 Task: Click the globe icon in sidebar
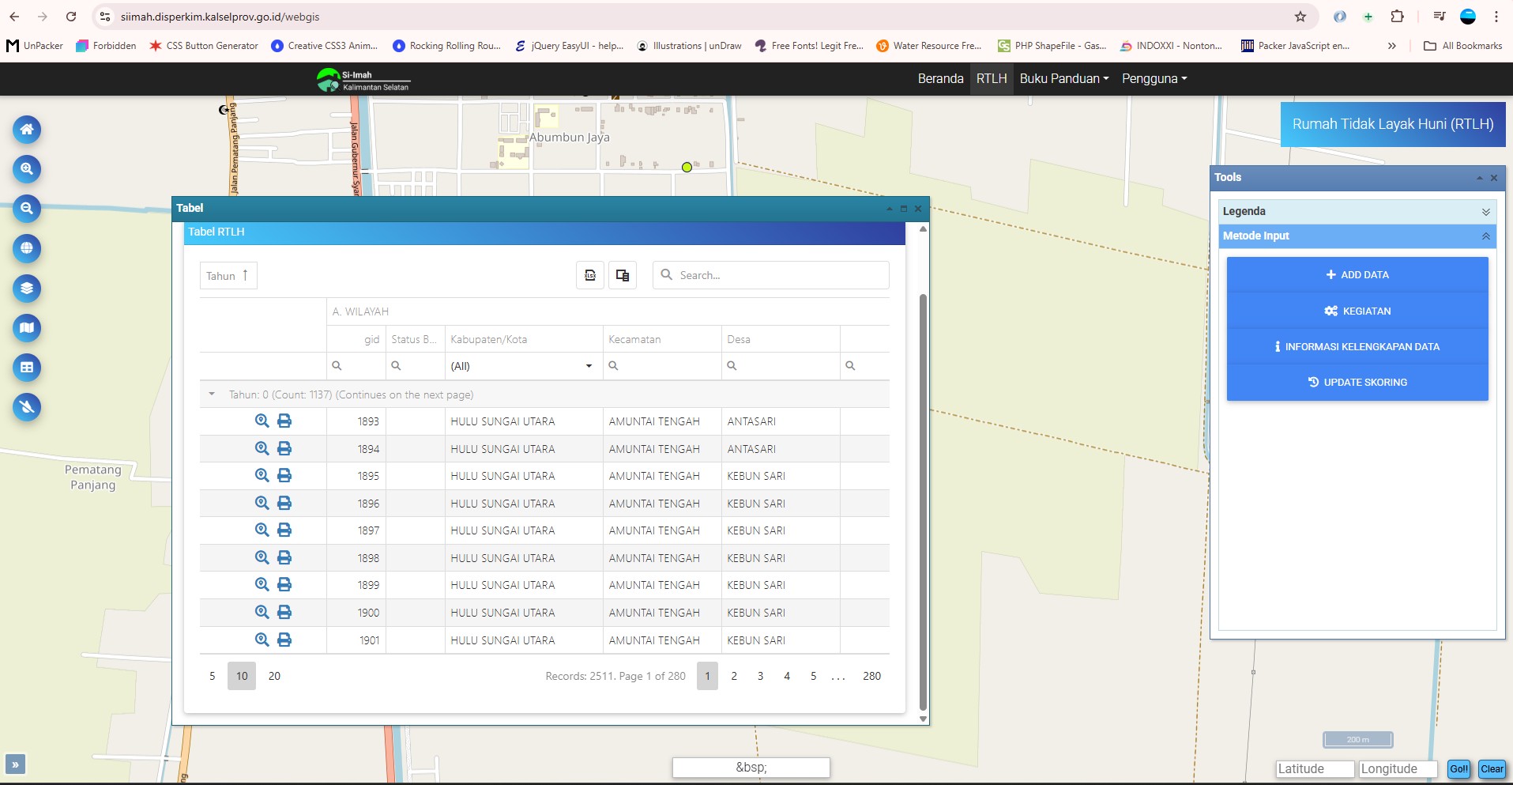click(27, 248)
